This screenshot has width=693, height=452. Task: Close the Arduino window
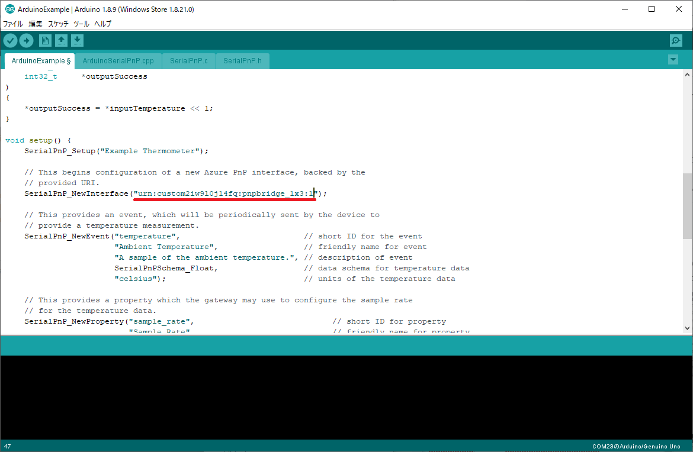[679, 9]
